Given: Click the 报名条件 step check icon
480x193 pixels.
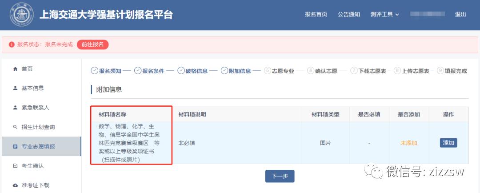Looking at the screenshot, I should point(138,71).
